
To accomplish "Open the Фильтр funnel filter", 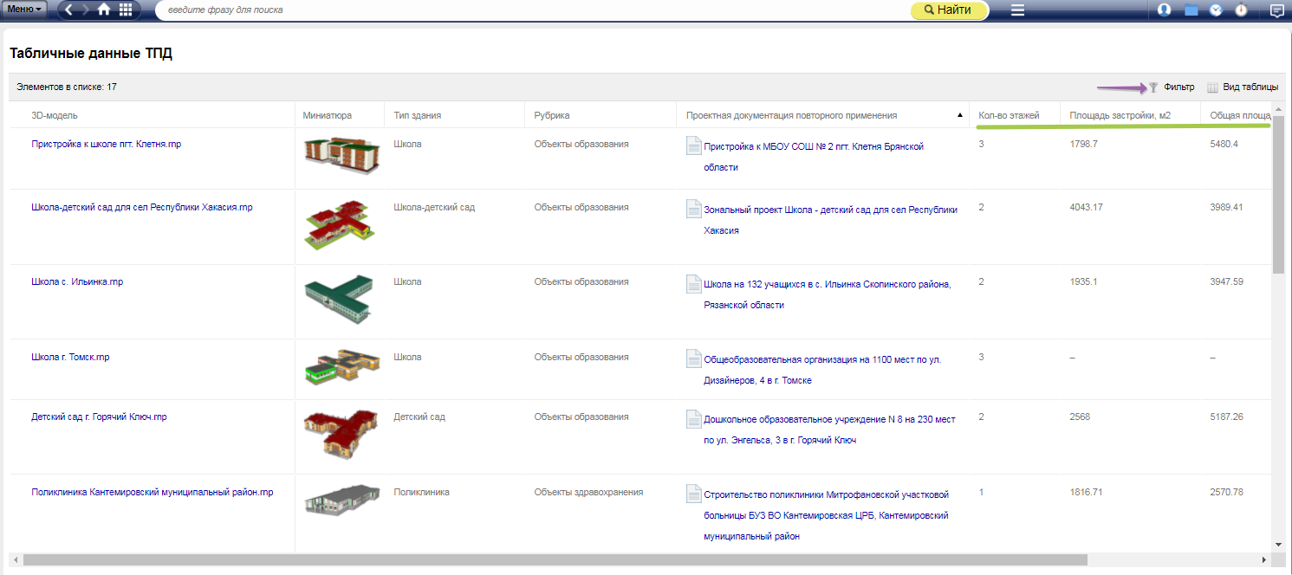I will coord(1171,87).
